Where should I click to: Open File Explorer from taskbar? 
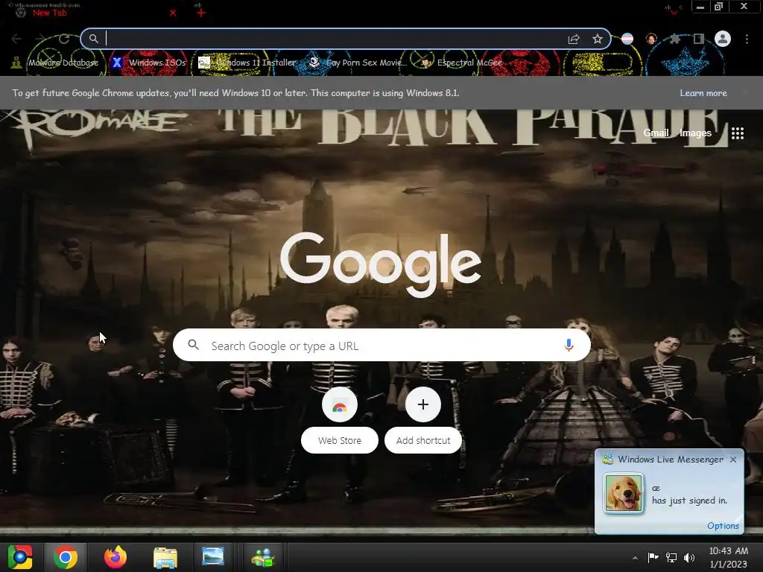coord(165,557)
